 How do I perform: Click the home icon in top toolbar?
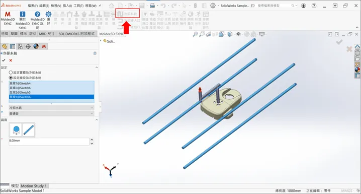tap(112, 6)
